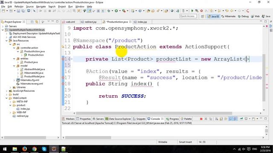Toggle Link with Editor in Project Explorer
The width and height of the screenshot is (273, 153).
37,22
